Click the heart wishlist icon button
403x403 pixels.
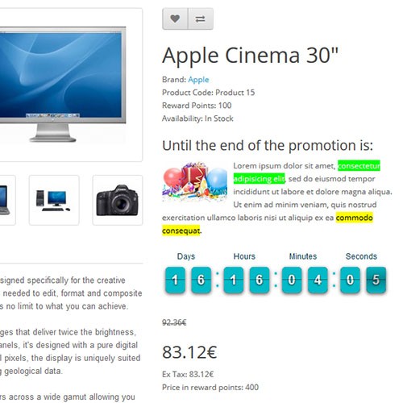pyautogui.click(x=175, y=19)
